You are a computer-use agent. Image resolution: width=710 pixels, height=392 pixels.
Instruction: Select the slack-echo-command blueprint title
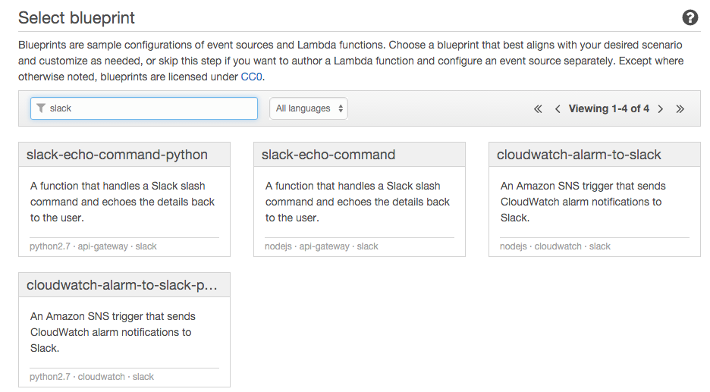328,155
